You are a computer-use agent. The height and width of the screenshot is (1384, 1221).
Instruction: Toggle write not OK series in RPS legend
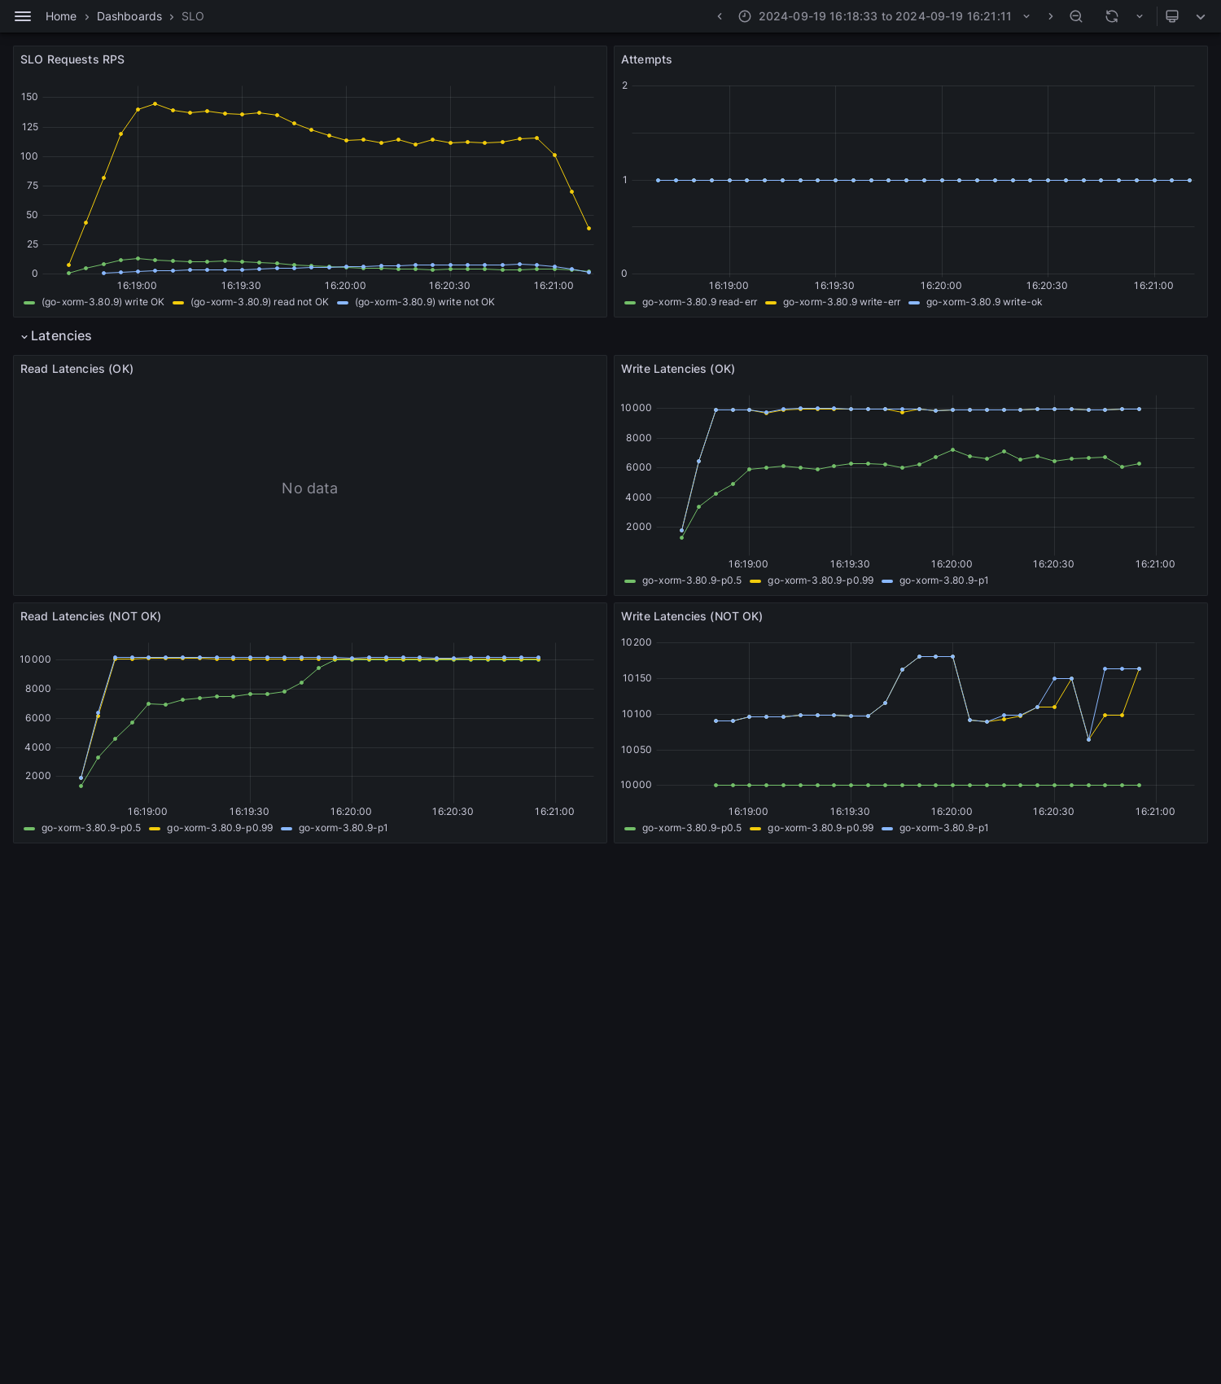click(x=425, y=302)
